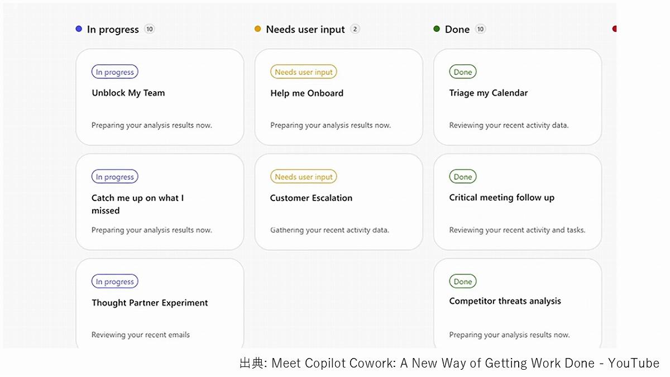Click Needs user input tag on Customer Escalation
The image size is (670, 377).
click(304, 177)
